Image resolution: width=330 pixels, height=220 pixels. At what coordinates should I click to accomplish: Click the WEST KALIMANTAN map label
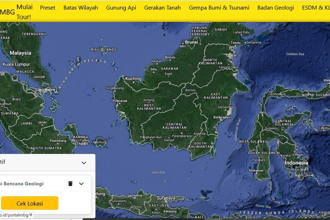click(149, 107)
